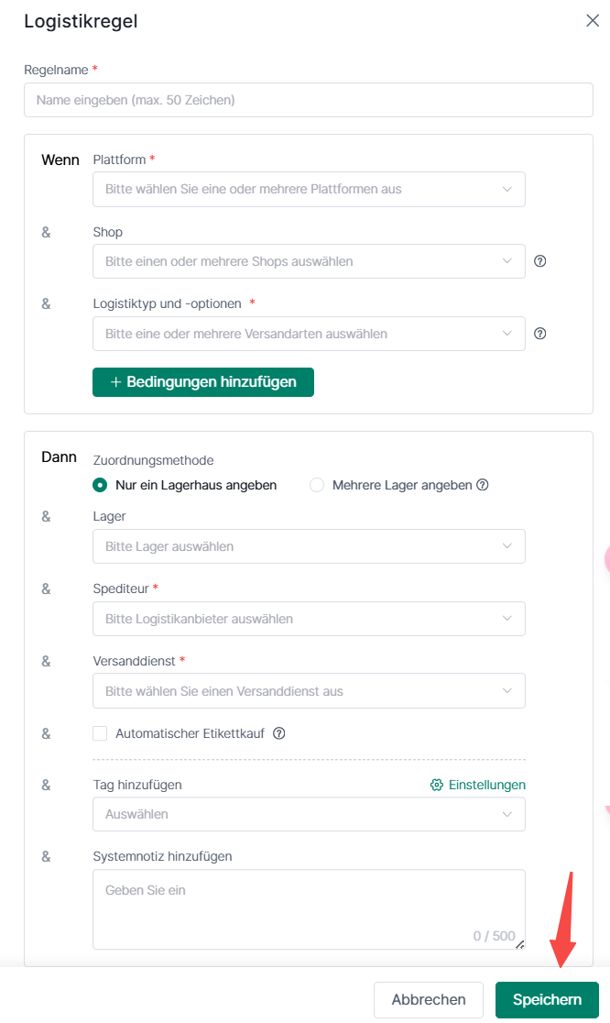Click the Abbrechen button

[x=429, y=1000]
